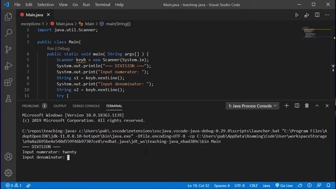This screenshot has width=336, height=189.
Task: Run the Java file with play icon
Action: point(297,15)
